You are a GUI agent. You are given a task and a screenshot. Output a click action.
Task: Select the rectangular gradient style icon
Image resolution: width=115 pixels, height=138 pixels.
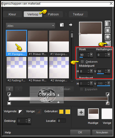pyautogui.click(x=108, y=30)
